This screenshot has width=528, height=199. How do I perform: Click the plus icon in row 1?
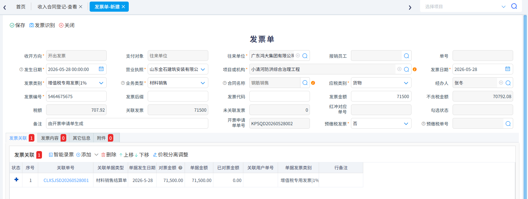16,179
